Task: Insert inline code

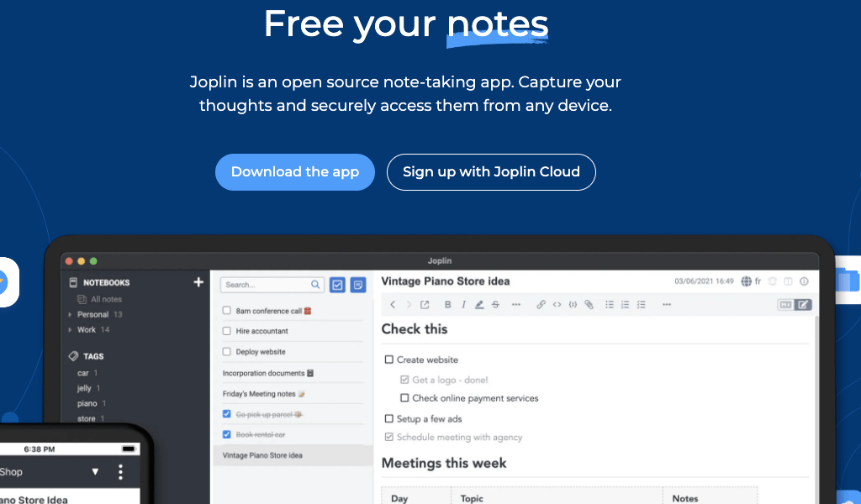Action: 557,304
